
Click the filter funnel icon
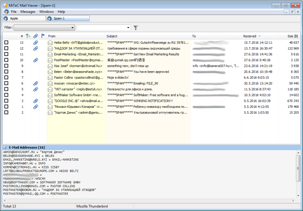pyautogui.click(x=136, y=28)
